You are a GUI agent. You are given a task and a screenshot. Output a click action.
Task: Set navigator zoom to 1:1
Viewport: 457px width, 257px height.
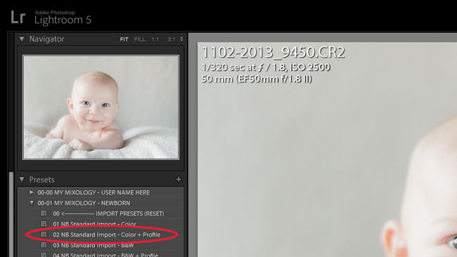[x=155, y=39]
